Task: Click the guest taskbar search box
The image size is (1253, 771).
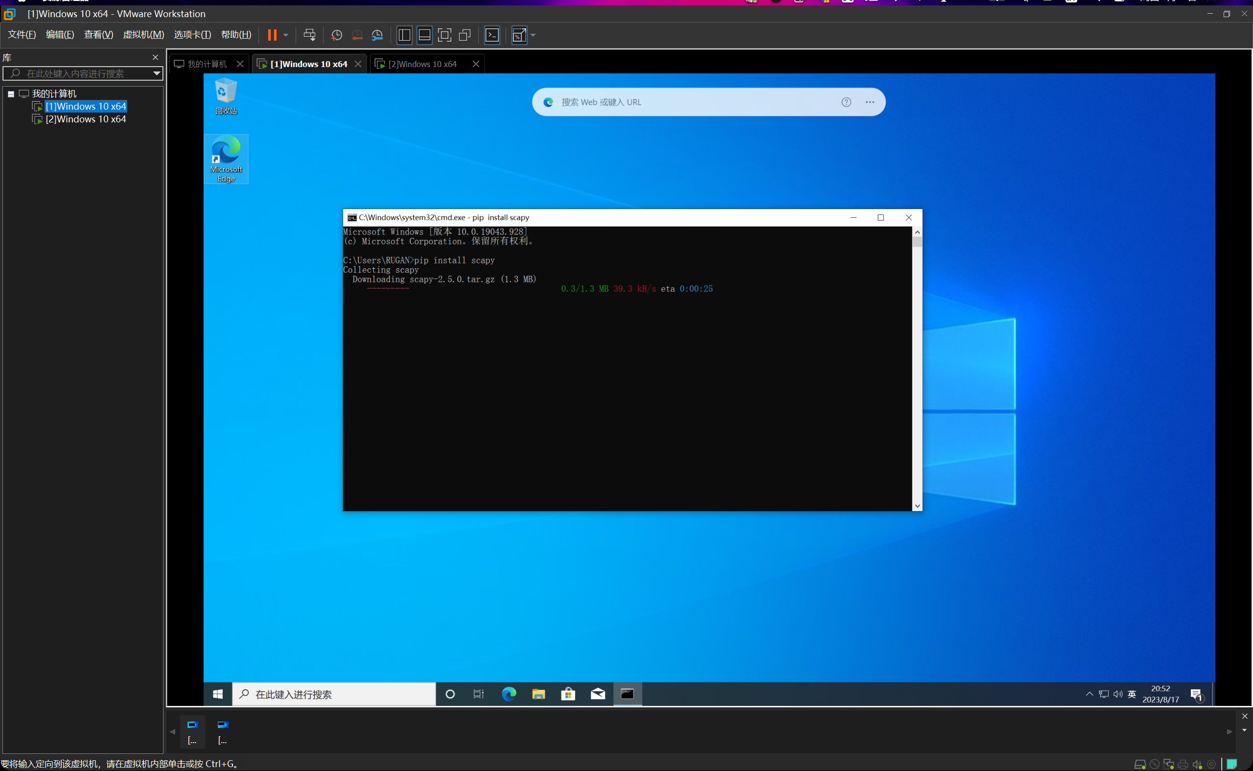Action: click(x=334, y=694)
